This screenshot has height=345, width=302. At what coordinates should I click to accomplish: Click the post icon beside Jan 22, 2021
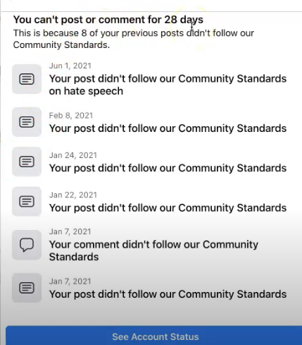point(27,201)
